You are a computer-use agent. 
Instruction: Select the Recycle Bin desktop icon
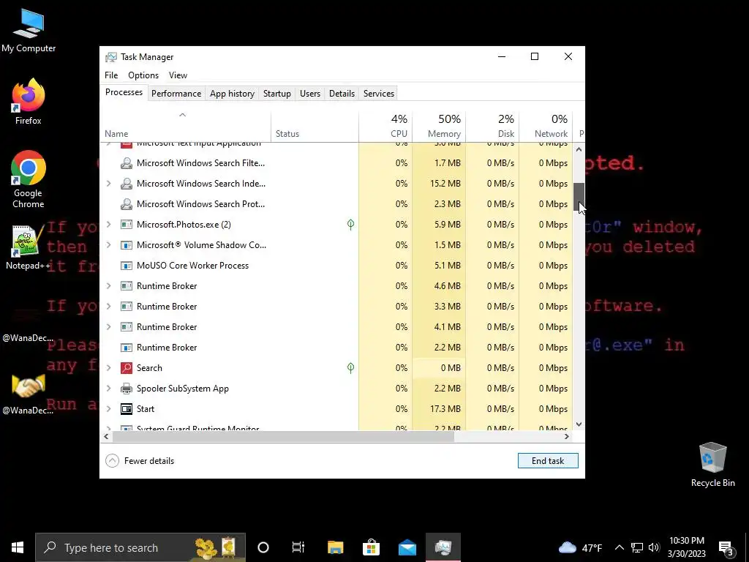click(712, 465)
